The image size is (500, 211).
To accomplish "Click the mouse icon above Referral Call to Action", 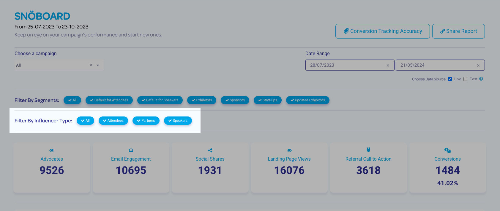I will click(368, 150).
